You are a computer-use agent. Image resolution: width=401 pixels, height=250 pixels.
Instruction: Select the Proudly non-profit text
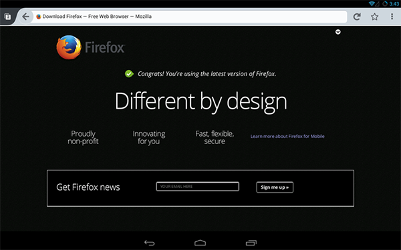pyautogui.click(x=83, y=137)
